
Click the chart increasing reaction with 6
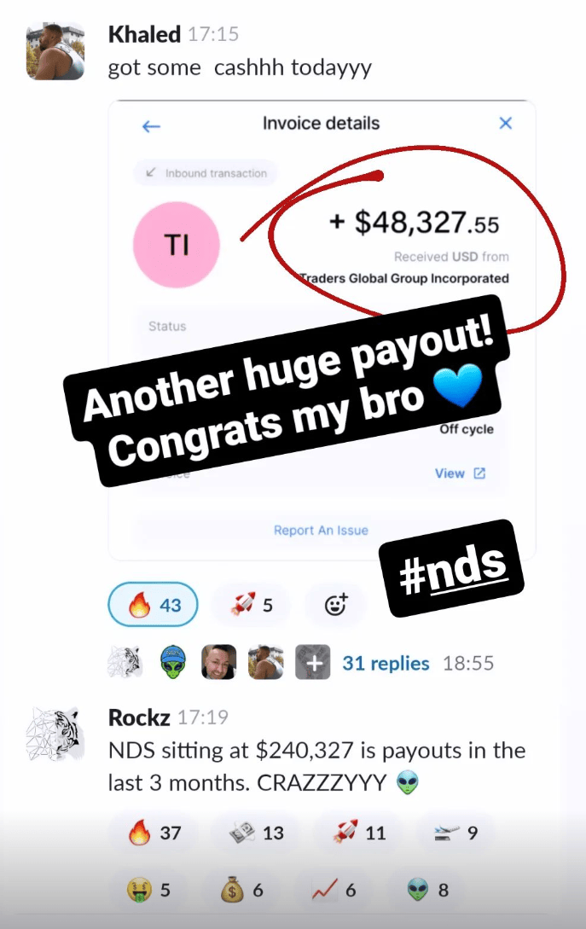tap(334, 890)
